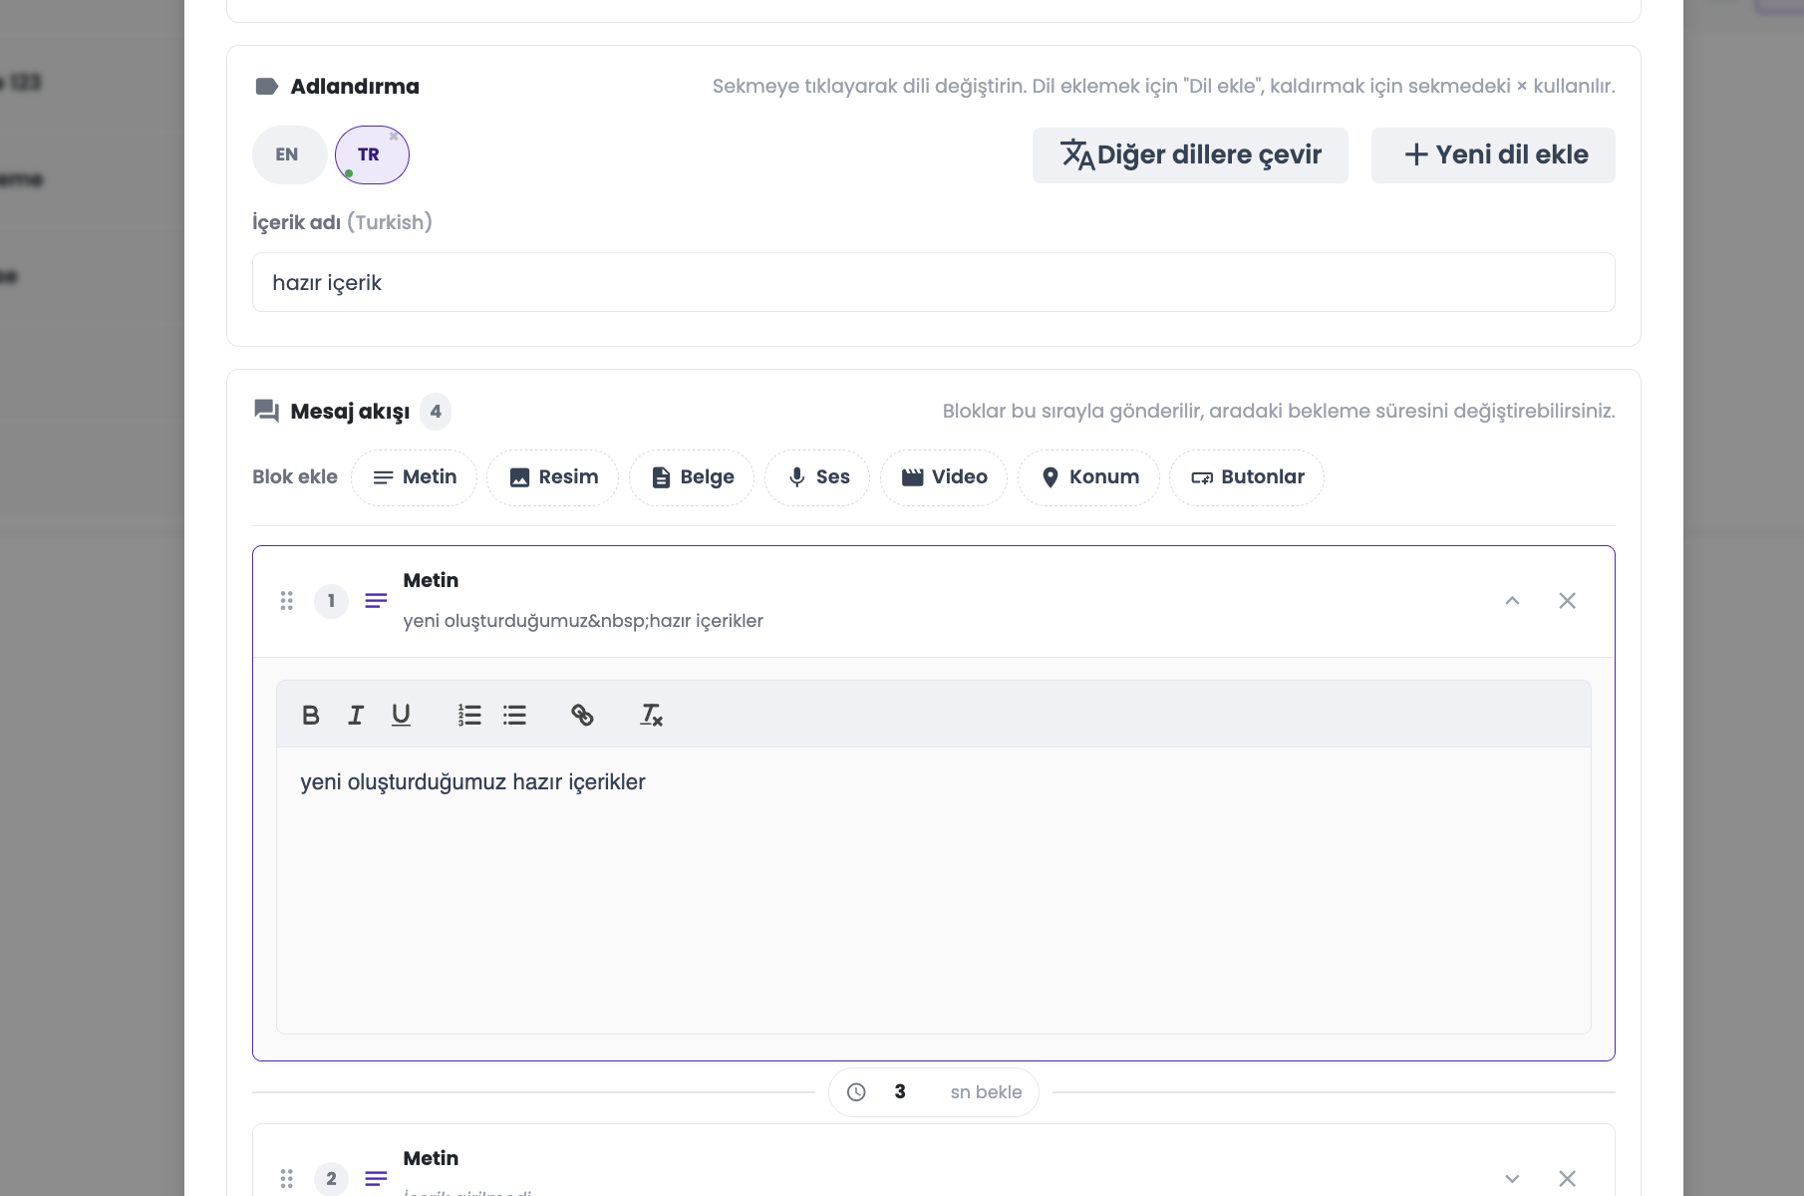Grab drag handle of block 2
Image resolution: width=1804 pixels, height=1196 pixels.
[x=287, y=1179]
